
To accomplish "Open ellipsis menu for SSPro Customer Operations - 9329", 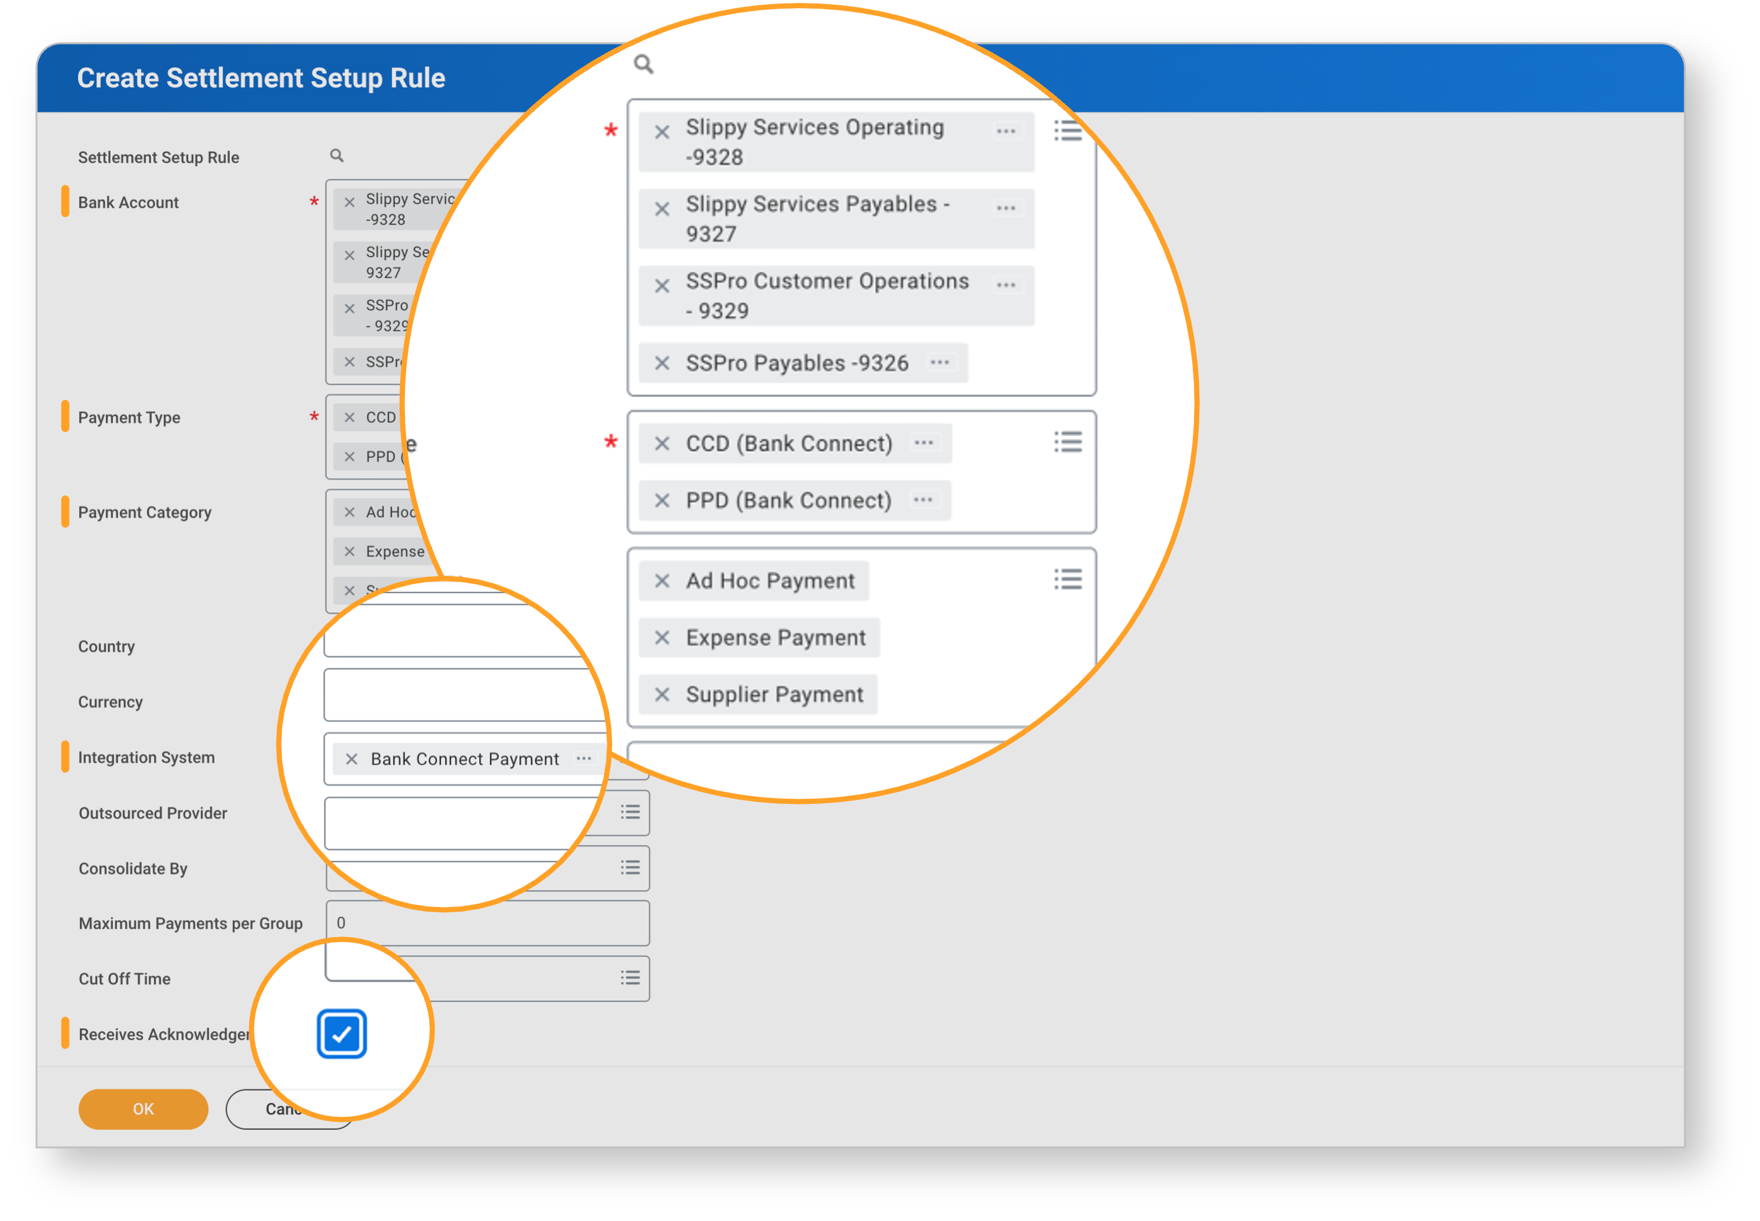I will click(1006, 286).
